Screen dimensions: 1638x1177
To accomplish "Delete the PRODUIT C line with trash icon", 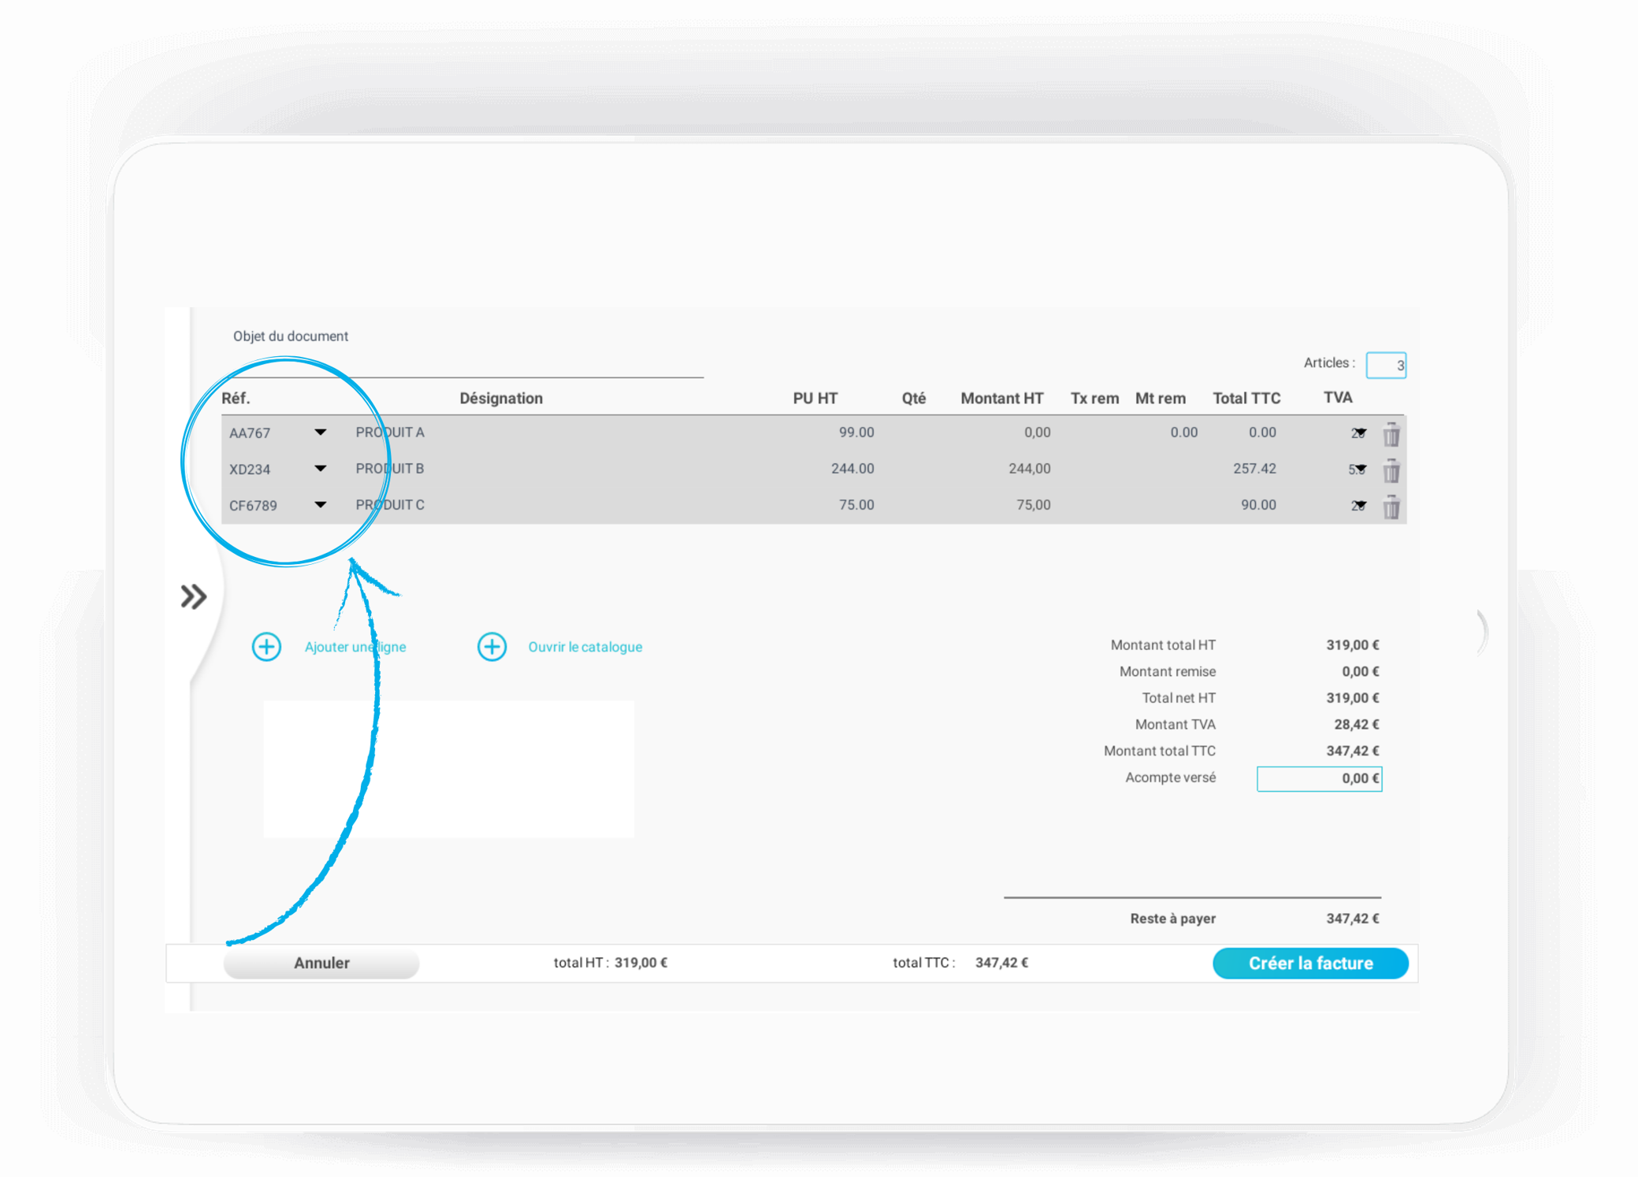I will (1391, 507).
